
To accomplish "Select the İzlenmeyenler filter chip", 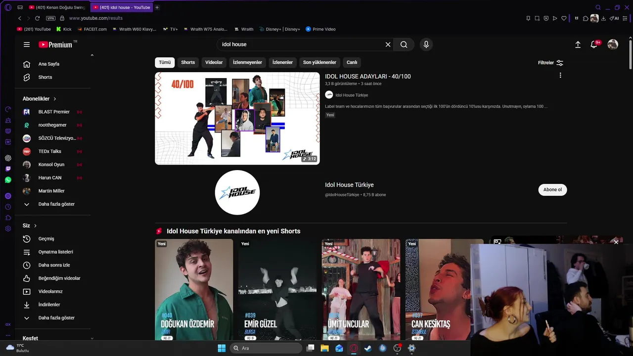I will click(x=248, y=62).
